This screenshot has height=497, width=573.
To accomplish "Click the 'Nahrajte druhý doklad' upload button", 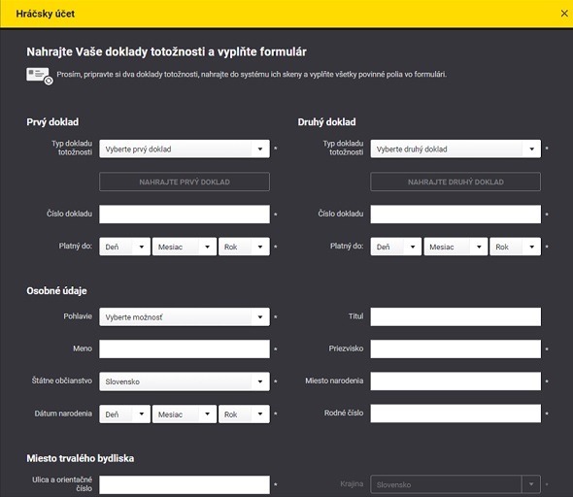I will coord(455,182).
